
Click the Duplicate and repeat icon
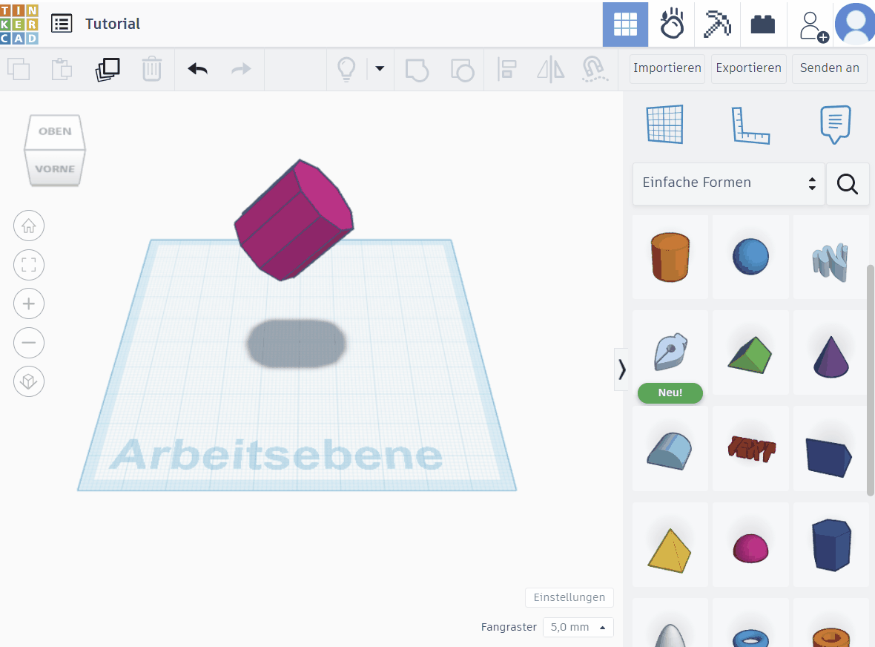(x=108, y=69)
